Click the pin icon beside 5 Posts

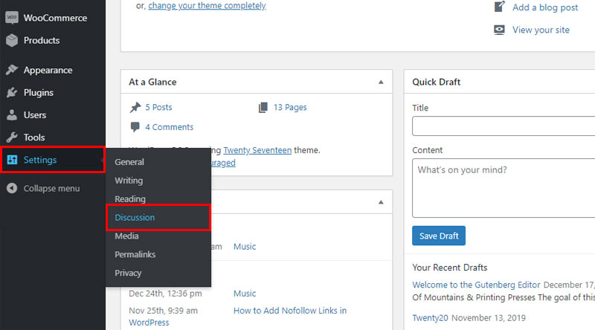tap(135, 107)
